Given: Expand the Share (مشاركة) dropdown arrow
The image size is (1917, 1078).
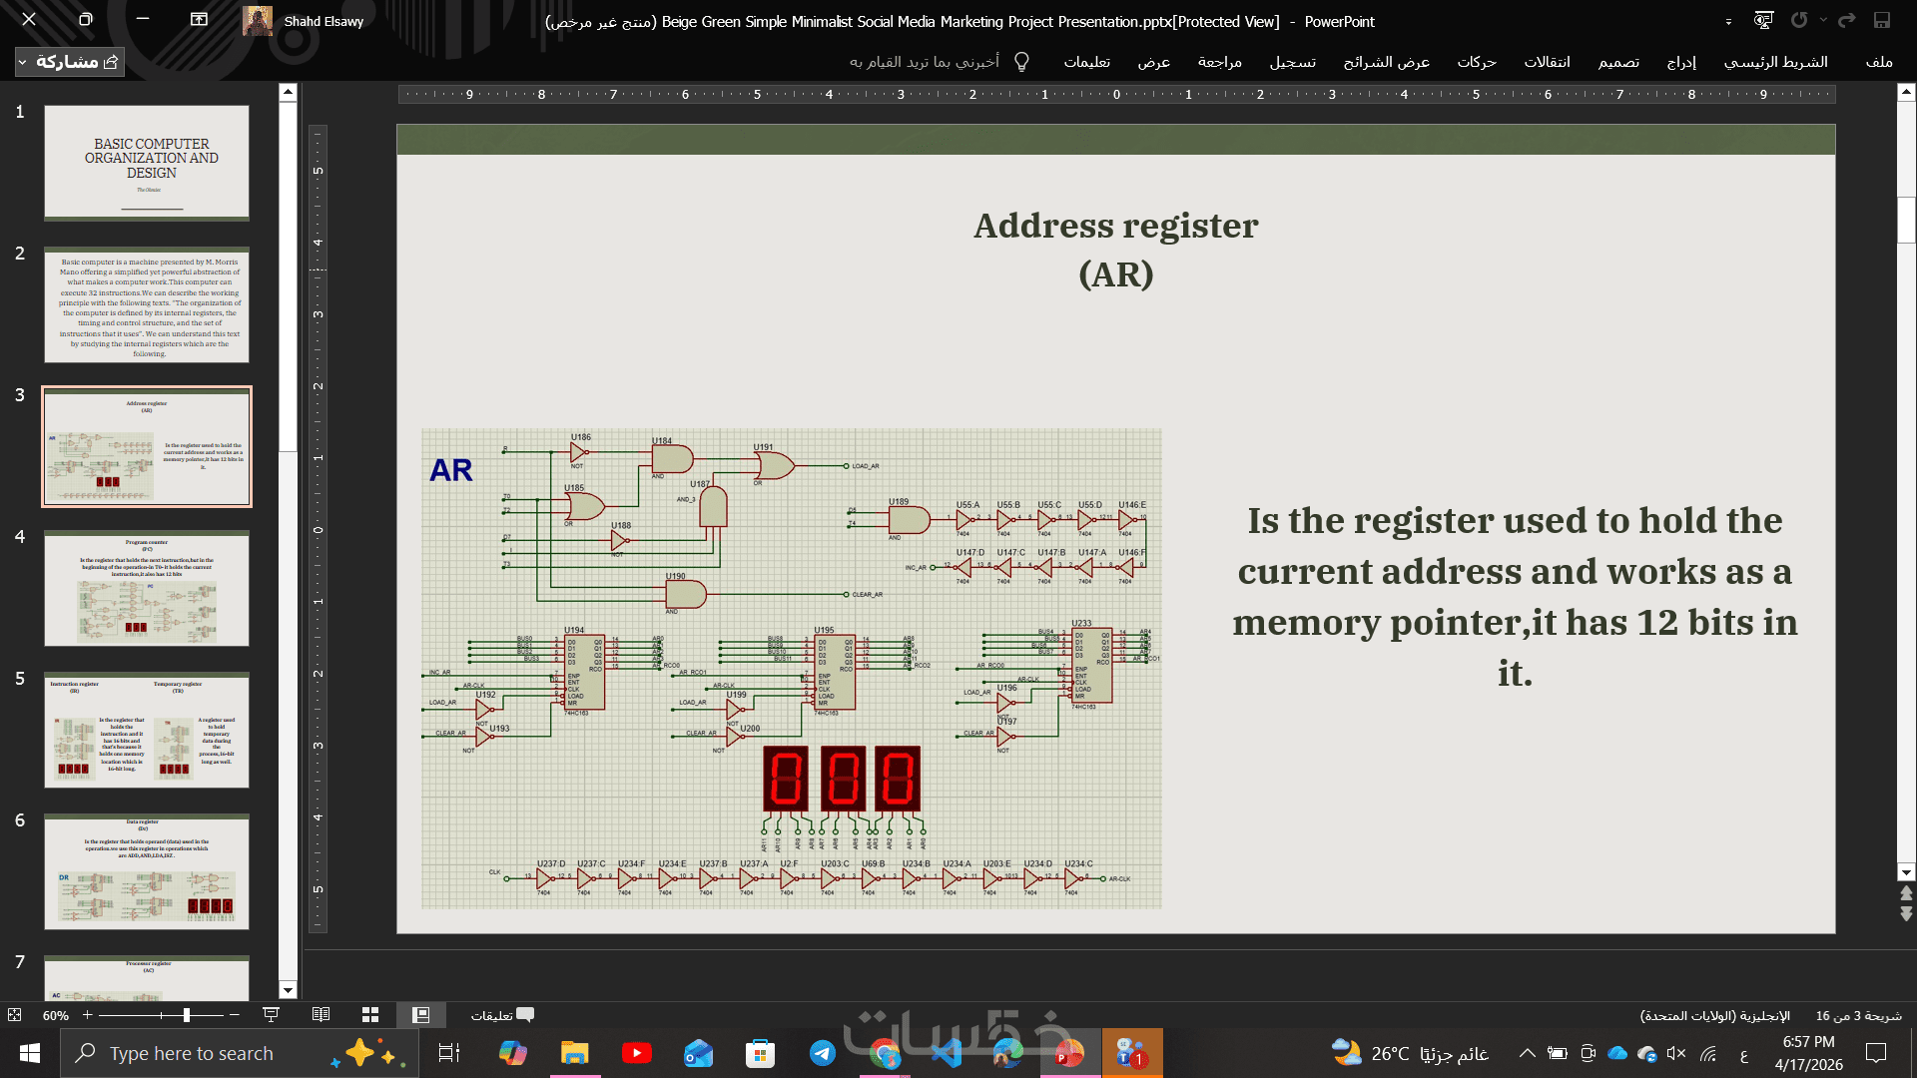Looking at the screenshot, I should click(x=22, y=62).
